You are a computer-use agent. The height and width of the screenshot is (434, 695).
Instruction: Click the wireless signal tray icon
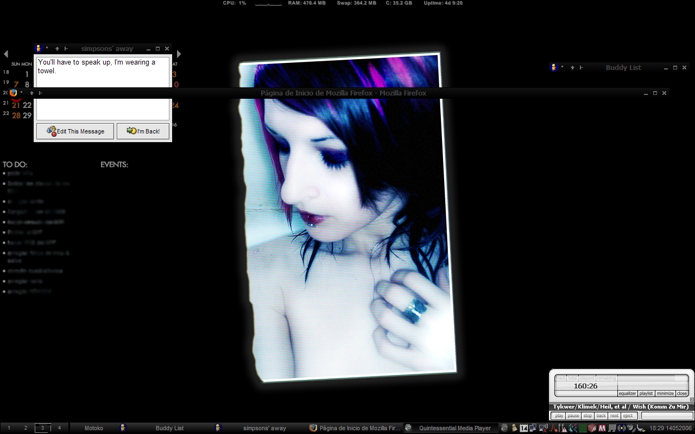pos(622,428)
